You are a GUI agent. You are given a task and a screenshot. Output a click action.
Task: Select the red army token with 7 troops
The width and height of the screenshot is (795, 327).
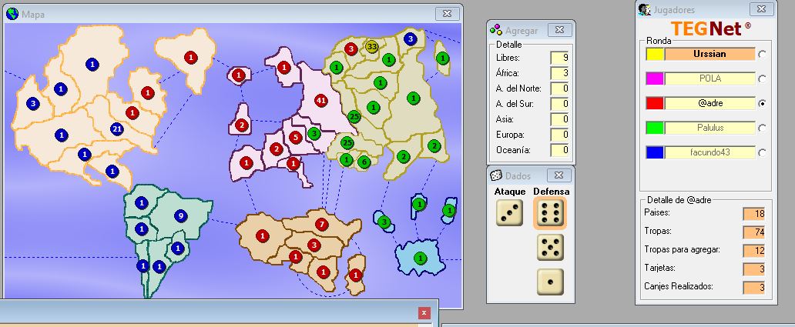pos(321,224)
